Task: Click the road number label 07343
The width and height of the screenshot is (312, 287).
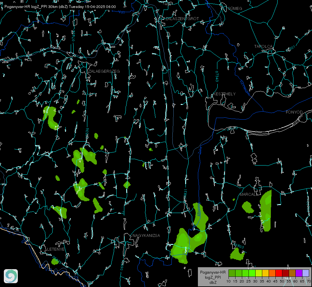Action: [x=217, y=77]
